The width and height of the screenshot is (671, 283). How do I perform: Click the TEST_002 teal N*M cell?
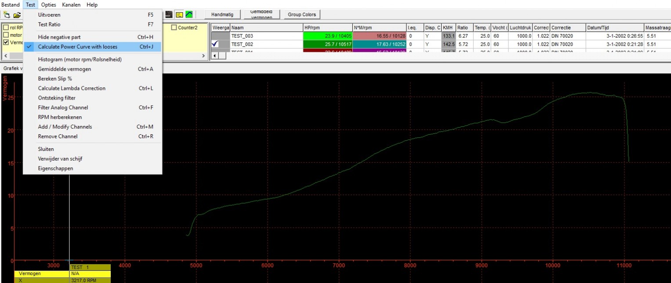coord(379,44)
